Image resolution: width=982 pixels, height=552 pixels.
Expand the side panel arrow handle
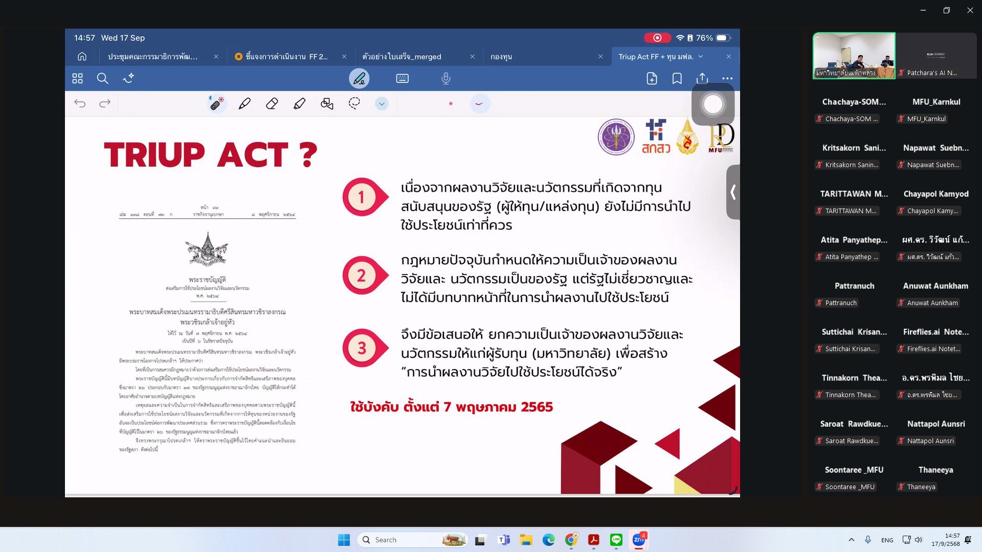[733, 192]
